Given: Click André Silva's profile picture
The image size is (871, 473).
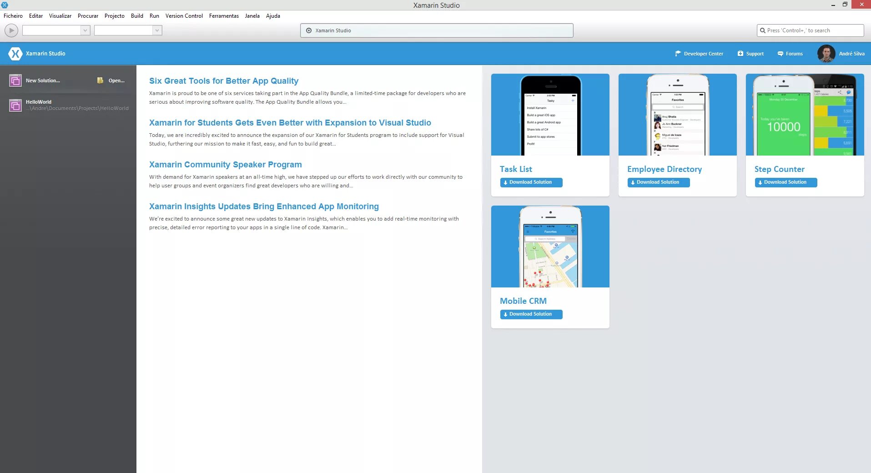Looking at the screenshot, I should click(x=826, y=54).
